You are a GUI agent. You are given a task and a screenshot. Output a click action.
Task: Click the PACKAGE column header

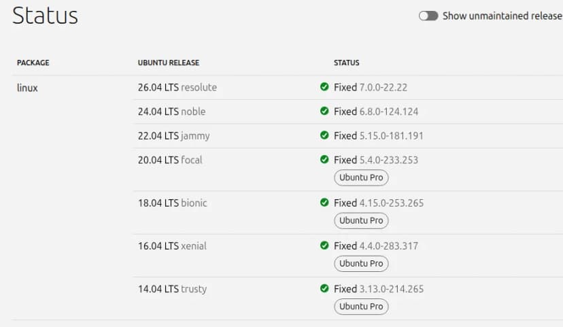pyautogui.click(x=33, y=63)
